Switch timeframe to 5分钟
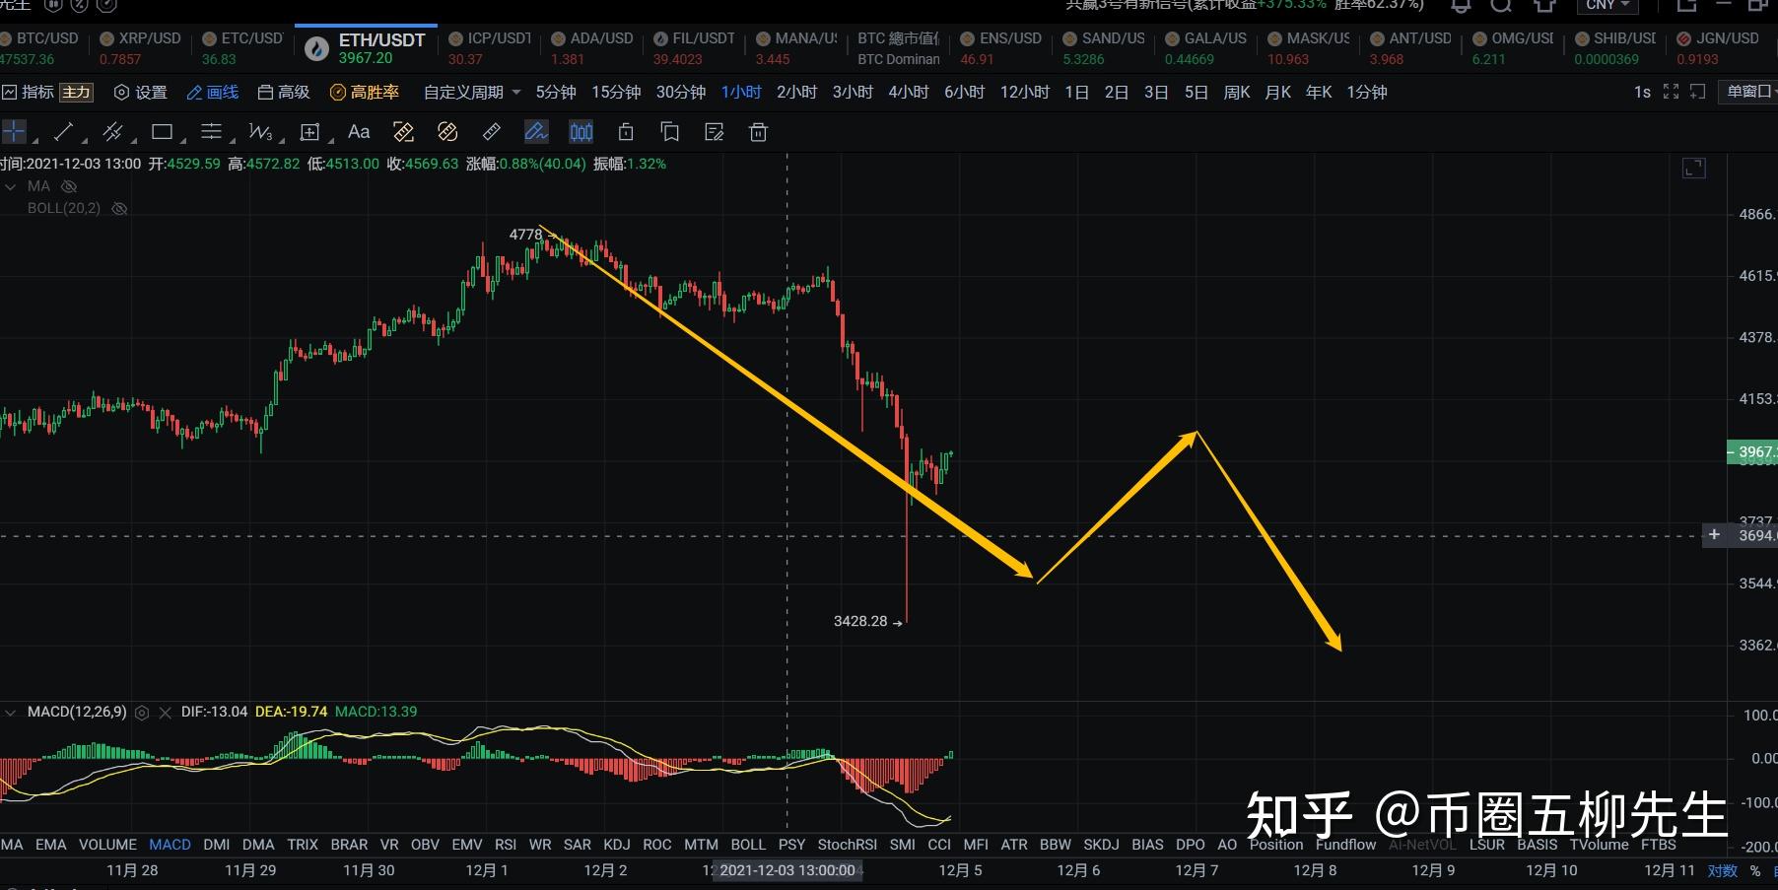The height and width of the screenshot is (890, 1778). (556, 92)
